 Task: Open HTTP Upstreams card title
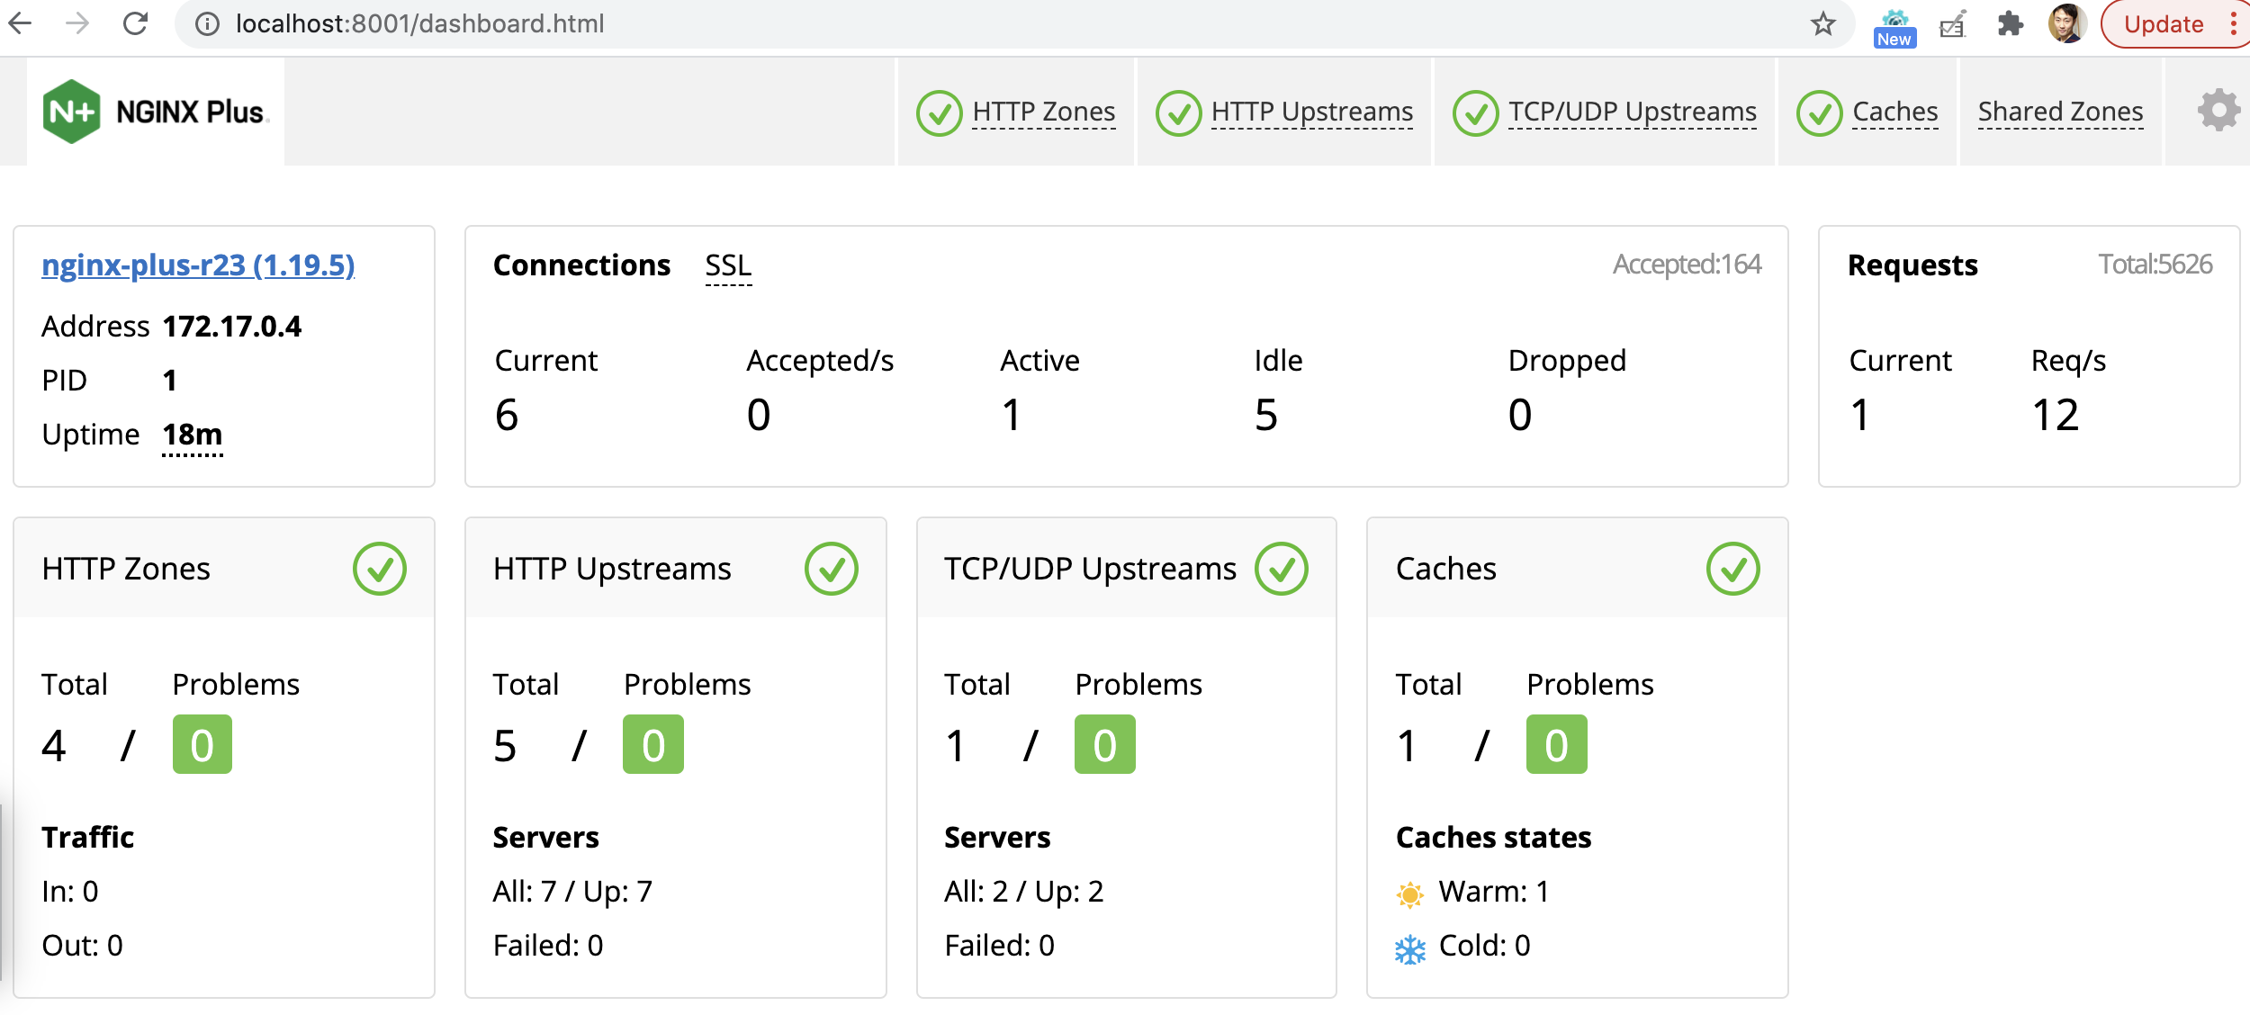click(612, 569)
